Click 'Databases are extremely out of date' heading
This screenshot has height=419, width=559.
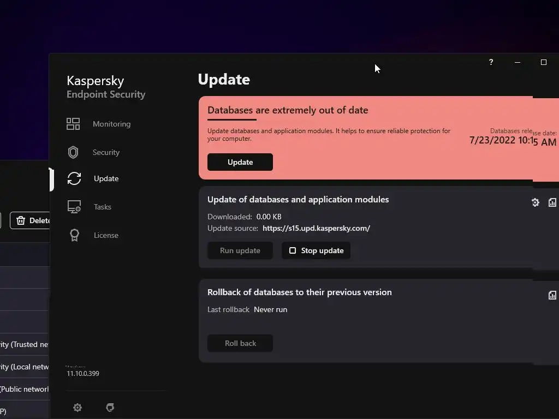(288, 110)
